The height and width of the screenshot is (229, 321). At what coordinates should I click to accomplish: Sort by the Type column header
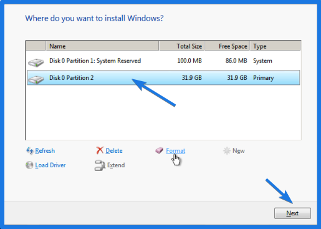tap(275, 46)
